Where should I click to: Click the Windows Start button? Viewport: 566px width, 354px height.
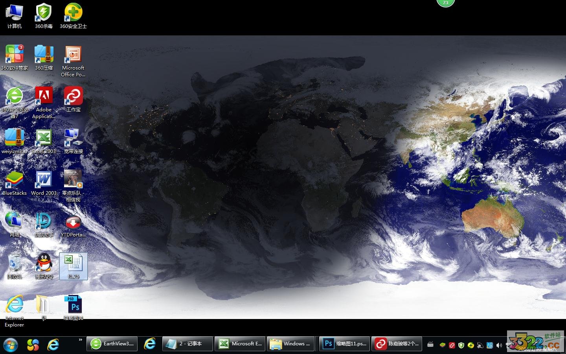[x=10, y=345]
